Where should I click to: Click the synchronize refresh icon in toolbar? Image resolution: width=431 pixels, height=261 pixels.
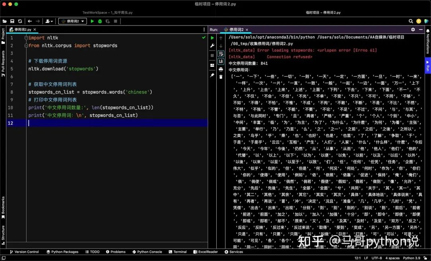[x=20, y=21]
